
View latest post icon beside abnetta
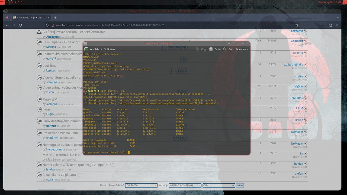(x=305, y=53)
